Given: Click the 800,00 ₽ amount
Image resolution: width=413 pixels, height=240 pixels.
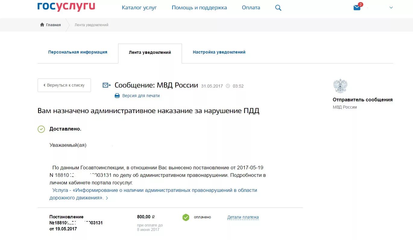Looking at the screenshot, I should [146, 217].
